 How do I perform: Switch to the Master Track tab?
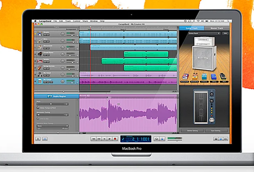coord(217,28)
